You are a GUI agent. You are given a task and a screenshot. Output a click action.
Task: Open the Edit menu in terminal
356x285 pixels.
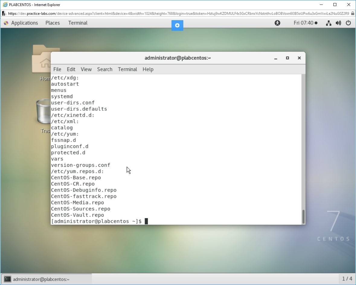(x=71, y=69)
